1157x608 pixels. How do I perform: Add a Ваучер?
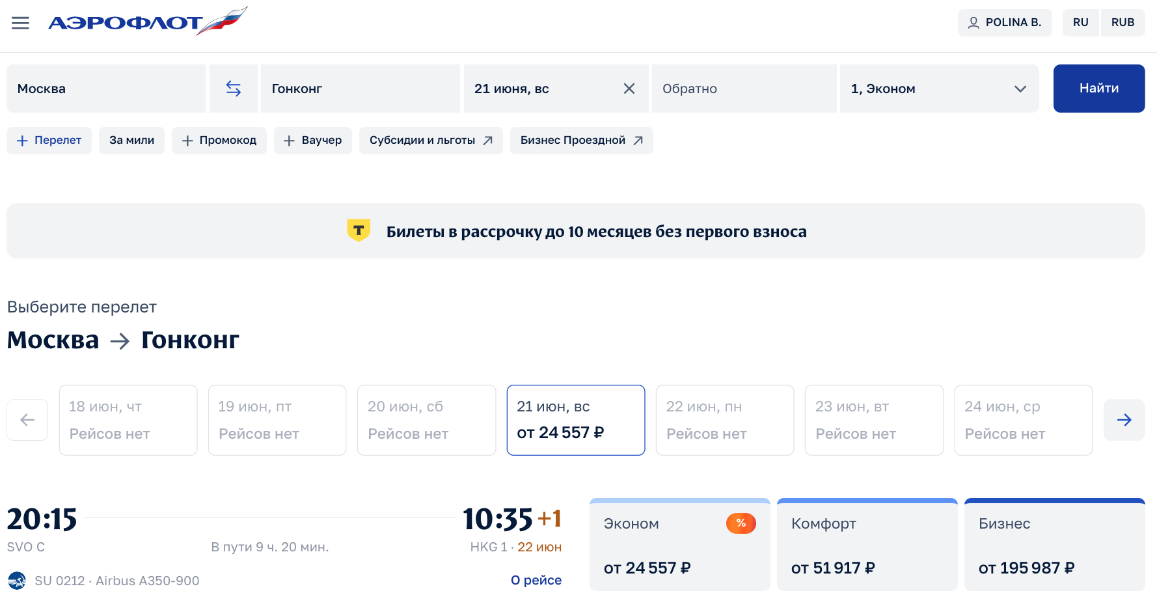tap(313, 141)
